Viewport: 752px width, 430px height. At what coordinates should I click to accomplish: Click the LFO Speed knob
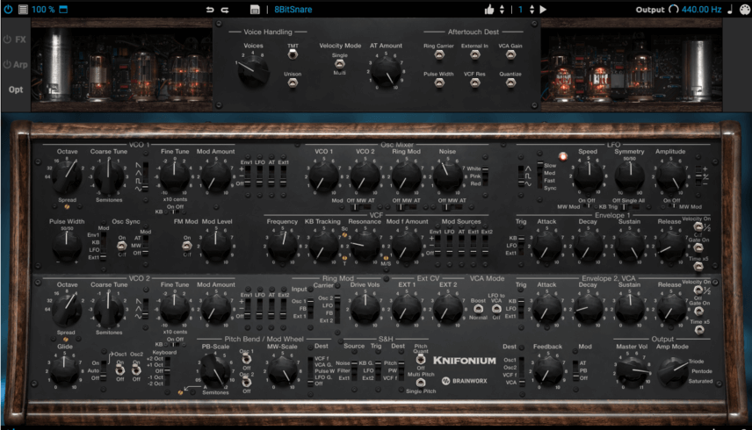click(588, 176)
